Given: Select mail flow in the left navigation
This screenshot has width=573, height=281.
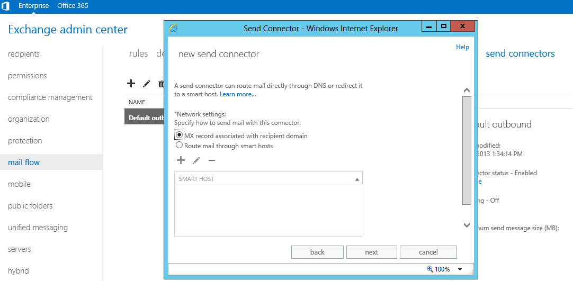Looking at the screenshot, I should (51, 162).
